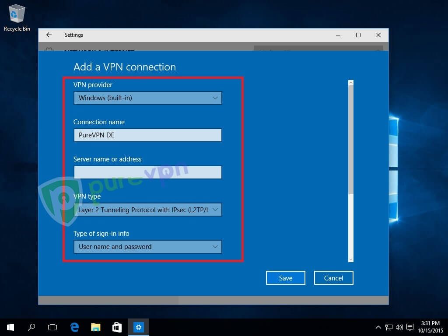448x336 pixels.
Task: Open the Start menu
Action: (x=10, y=327)
